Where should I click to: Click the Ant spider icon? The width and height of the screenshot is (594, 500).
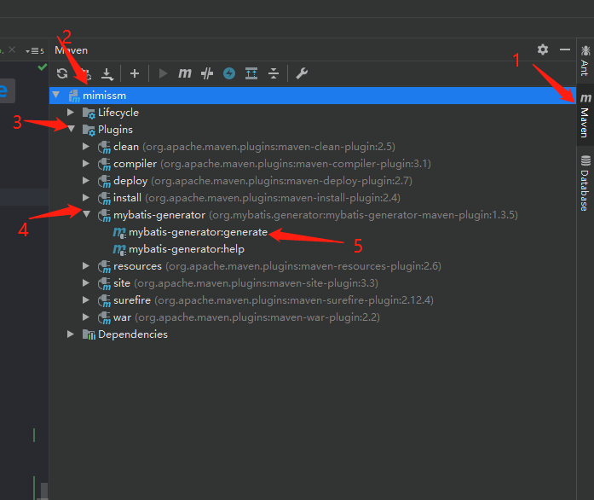click(585, 50)
